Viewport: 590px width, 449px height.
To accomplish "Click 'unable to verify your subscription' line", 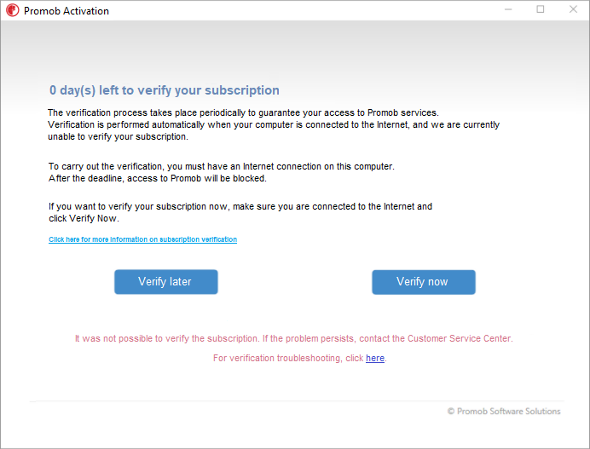I will (x=118, y=136).
